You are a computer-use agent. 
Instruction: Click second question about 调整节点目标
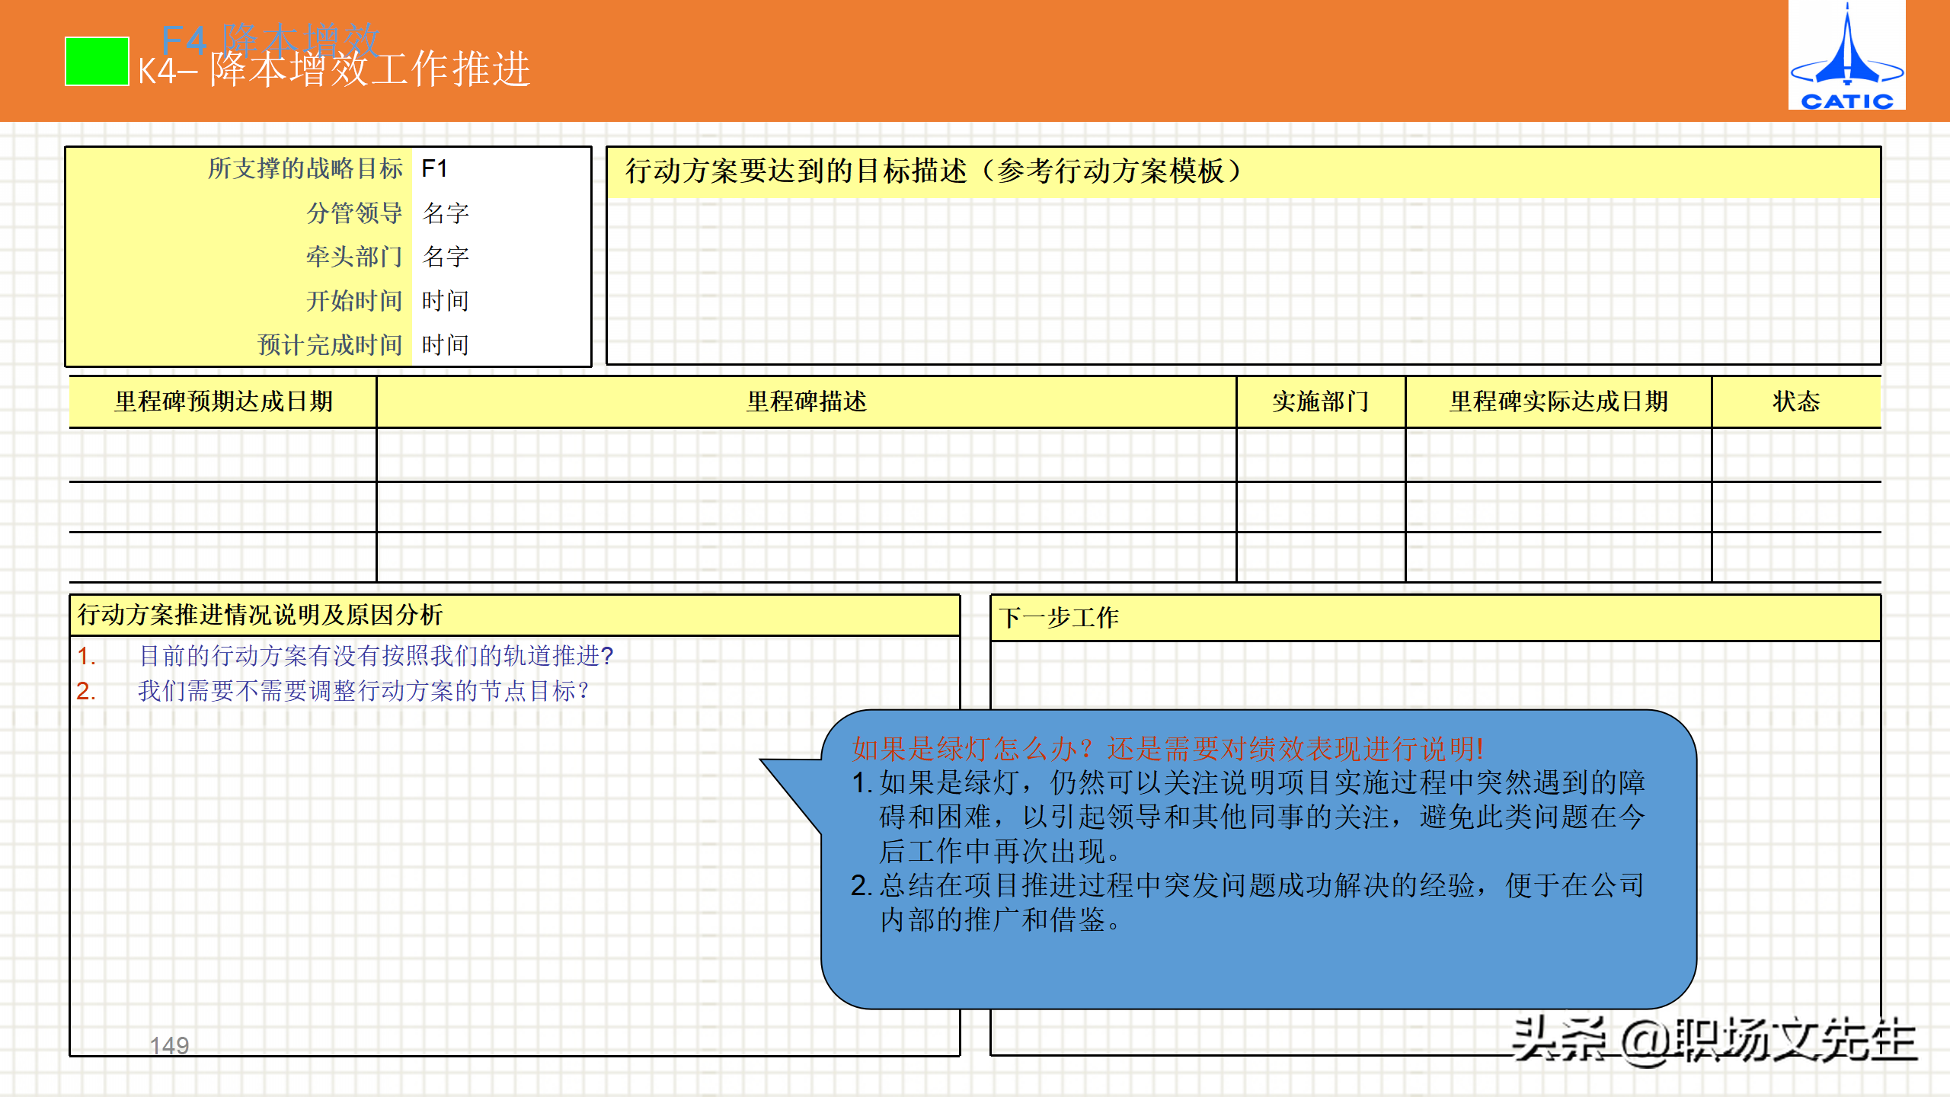[x=363, y=691]
